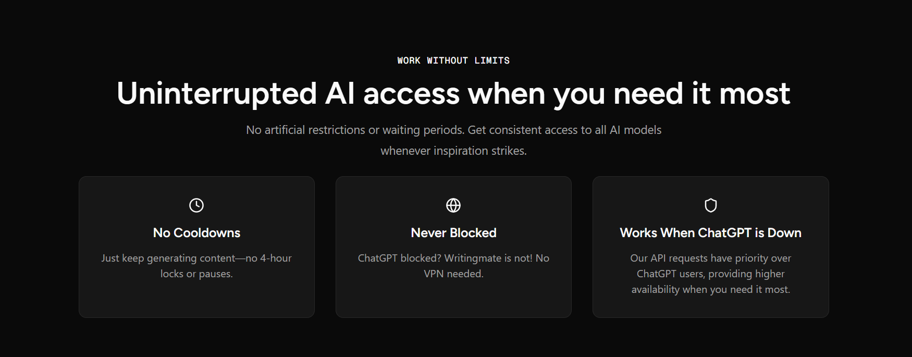The height and width of the screenshot is (357, 912).
Task: Click the "whenever inspiration strikes." text line
Action: pos(453,151)
